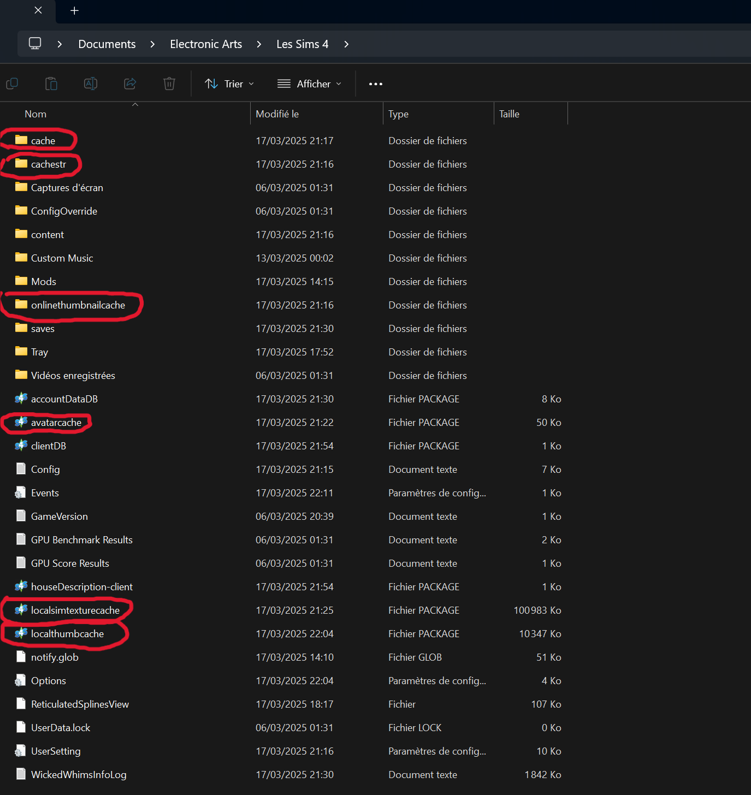The image size is (751, 795).
Task: Select the Tray folder icon
Action: [21, 351]
